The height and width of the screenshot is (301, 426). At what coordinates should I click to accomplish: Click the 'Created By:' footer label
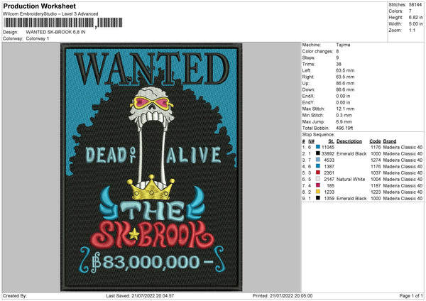pos(15,296)
